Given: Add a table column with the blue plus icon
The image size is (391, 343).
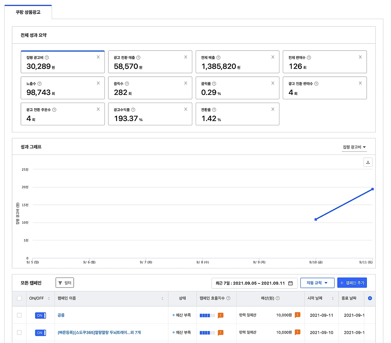Looking at the screenshot, I should pos(370,298).
